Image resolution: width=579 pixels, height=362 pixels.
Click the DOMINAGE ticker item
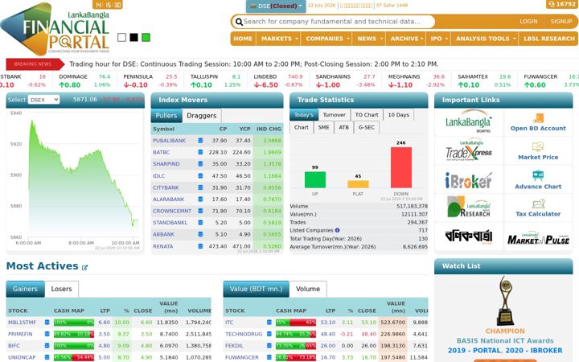[x=84, y=81]
